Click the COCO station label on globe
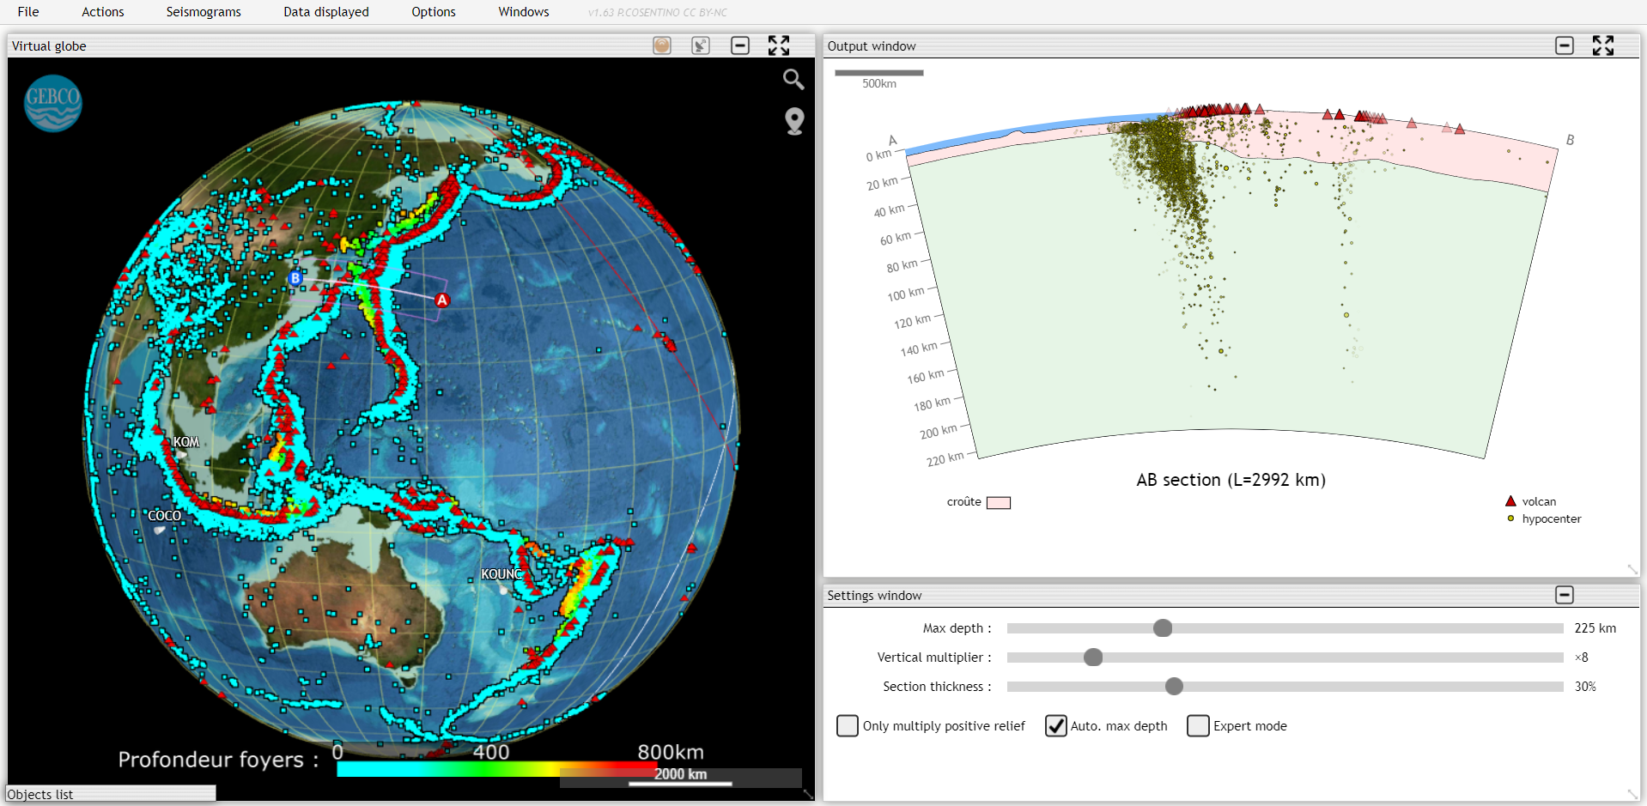The height and width of the screenshot is (806, 1647). [x=164, y=516]
